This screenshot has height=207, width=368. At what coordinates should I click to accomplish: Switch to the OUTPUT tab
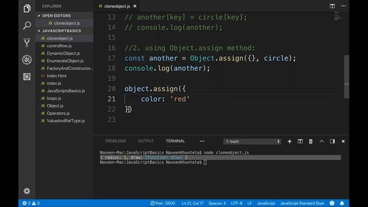(x=145, y=141)
